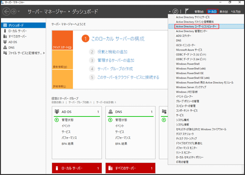Image resolution: width=245 pixels, height=175 pixels.
Task: Open the ツール menu
Action: click(212, 11)
